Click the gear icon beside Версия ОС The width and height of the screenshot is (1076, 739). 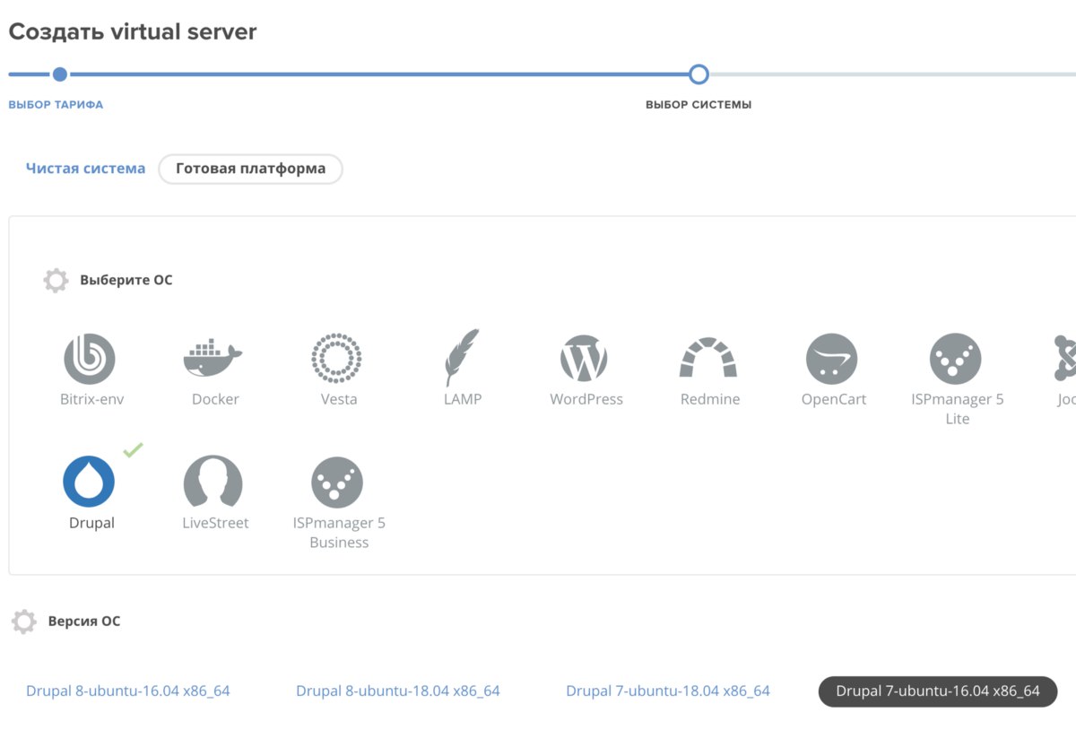[24, 621]
